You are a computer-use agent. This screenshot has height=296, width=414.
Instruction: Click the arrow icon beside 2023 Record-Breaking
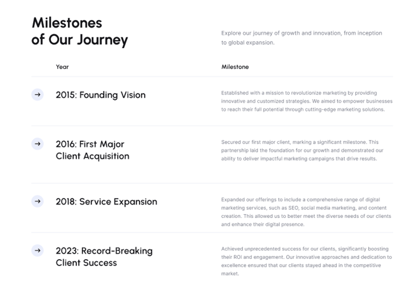coord(37,250)
